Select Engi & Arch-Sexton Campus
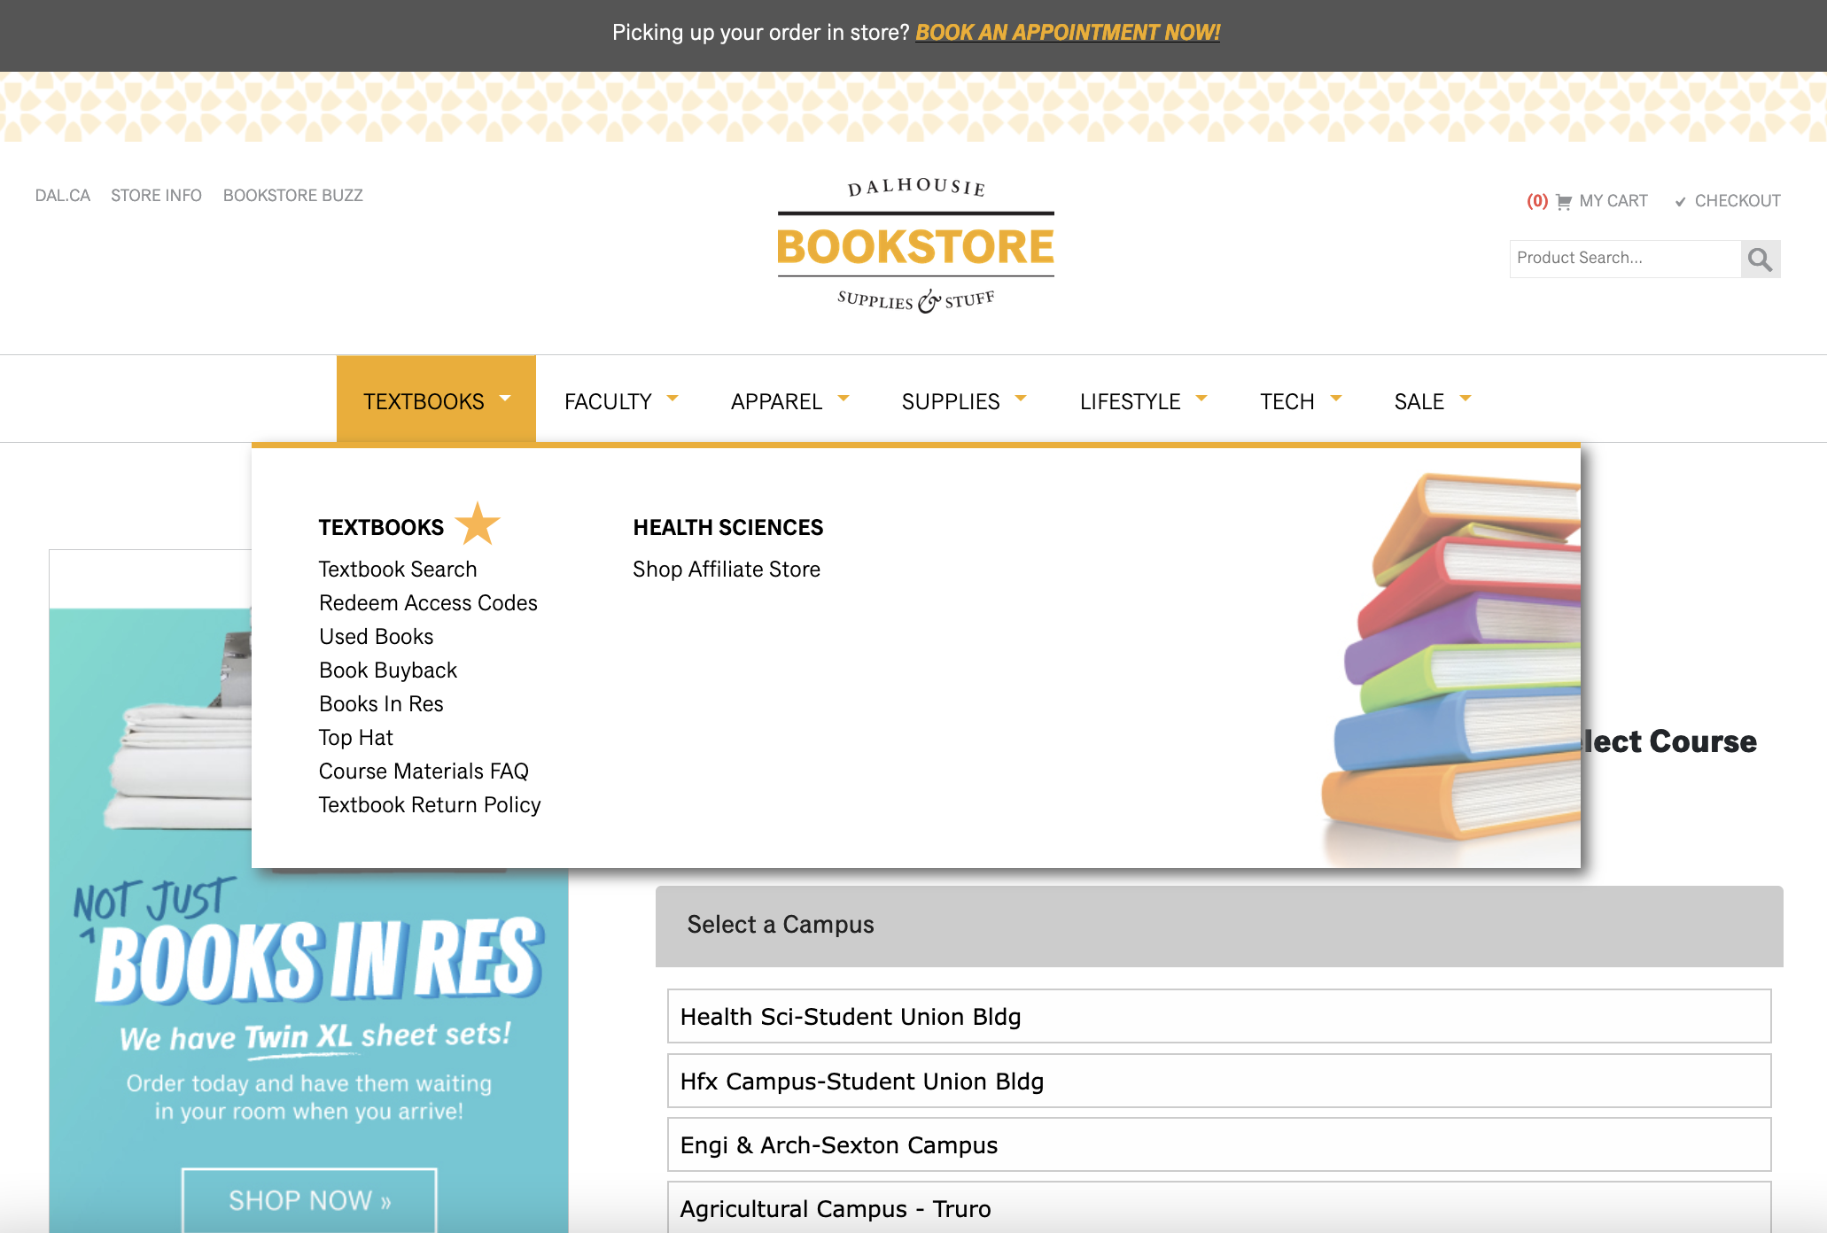The width and height of the screenshot is (1827, 1233). click(1219, 1144)
